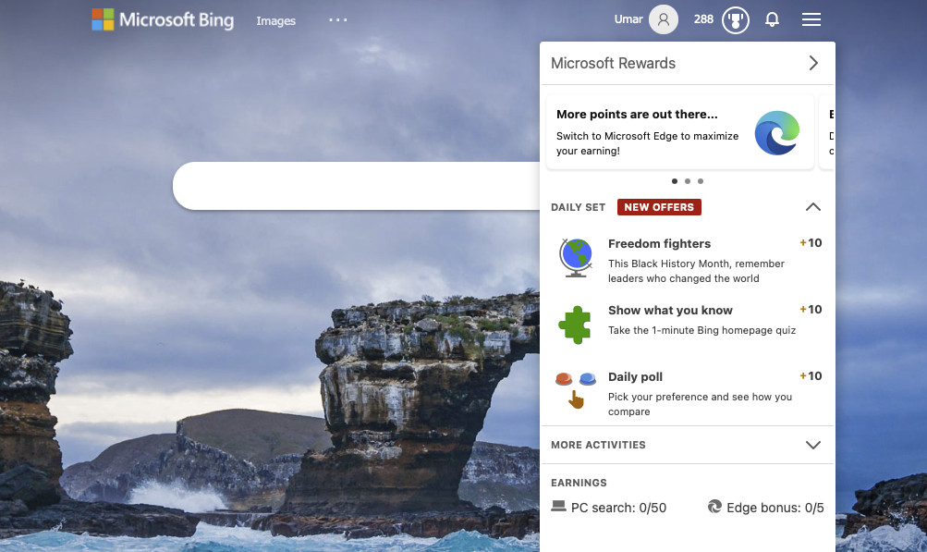This screenshot has width=927, height=552.
Task: Open the Freedom fighters offer title
Action: (659, 244)
